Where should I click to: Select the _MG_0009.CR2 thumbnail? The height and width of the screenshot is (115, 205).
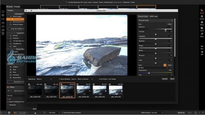[x=84, y=90]
